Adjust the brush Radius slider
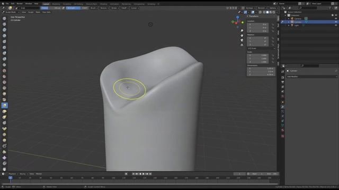The height and width of the screenshot is (190, 339). tap(51, 8)
